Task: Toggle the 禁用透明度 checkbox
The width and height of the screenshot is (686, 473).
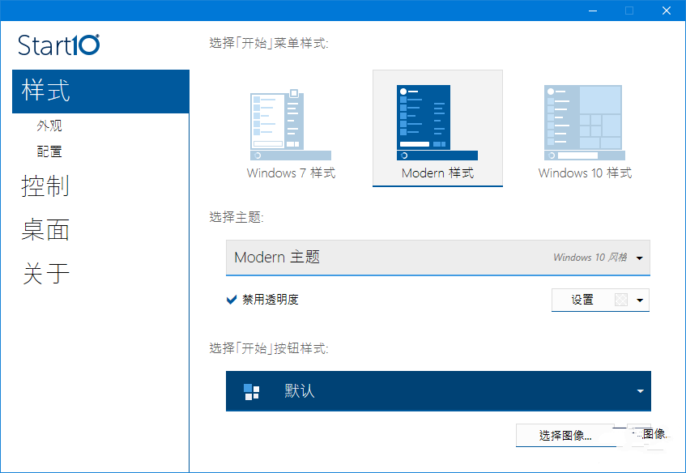Action: click(x=232, y=300)
